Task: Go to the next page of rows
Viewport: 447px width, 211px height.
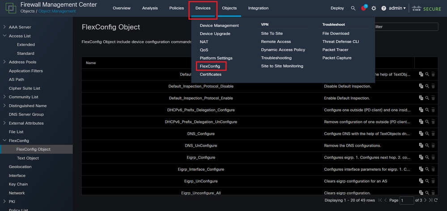Action: point(426,200)
